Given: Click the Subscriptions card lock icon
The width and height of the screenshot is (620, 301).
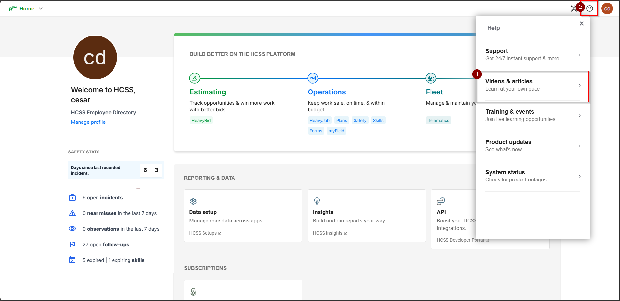Looking at the screenshot, I should (193, 292).
